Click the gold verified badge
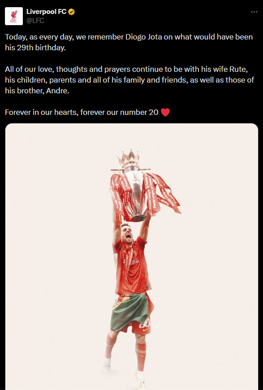Screen dimensions: 263x390 pos(71,12)
